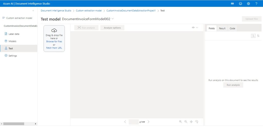Click the Custom extraction model menu icon
Viewport: 263px width, 127px height.
pos(4,18)
